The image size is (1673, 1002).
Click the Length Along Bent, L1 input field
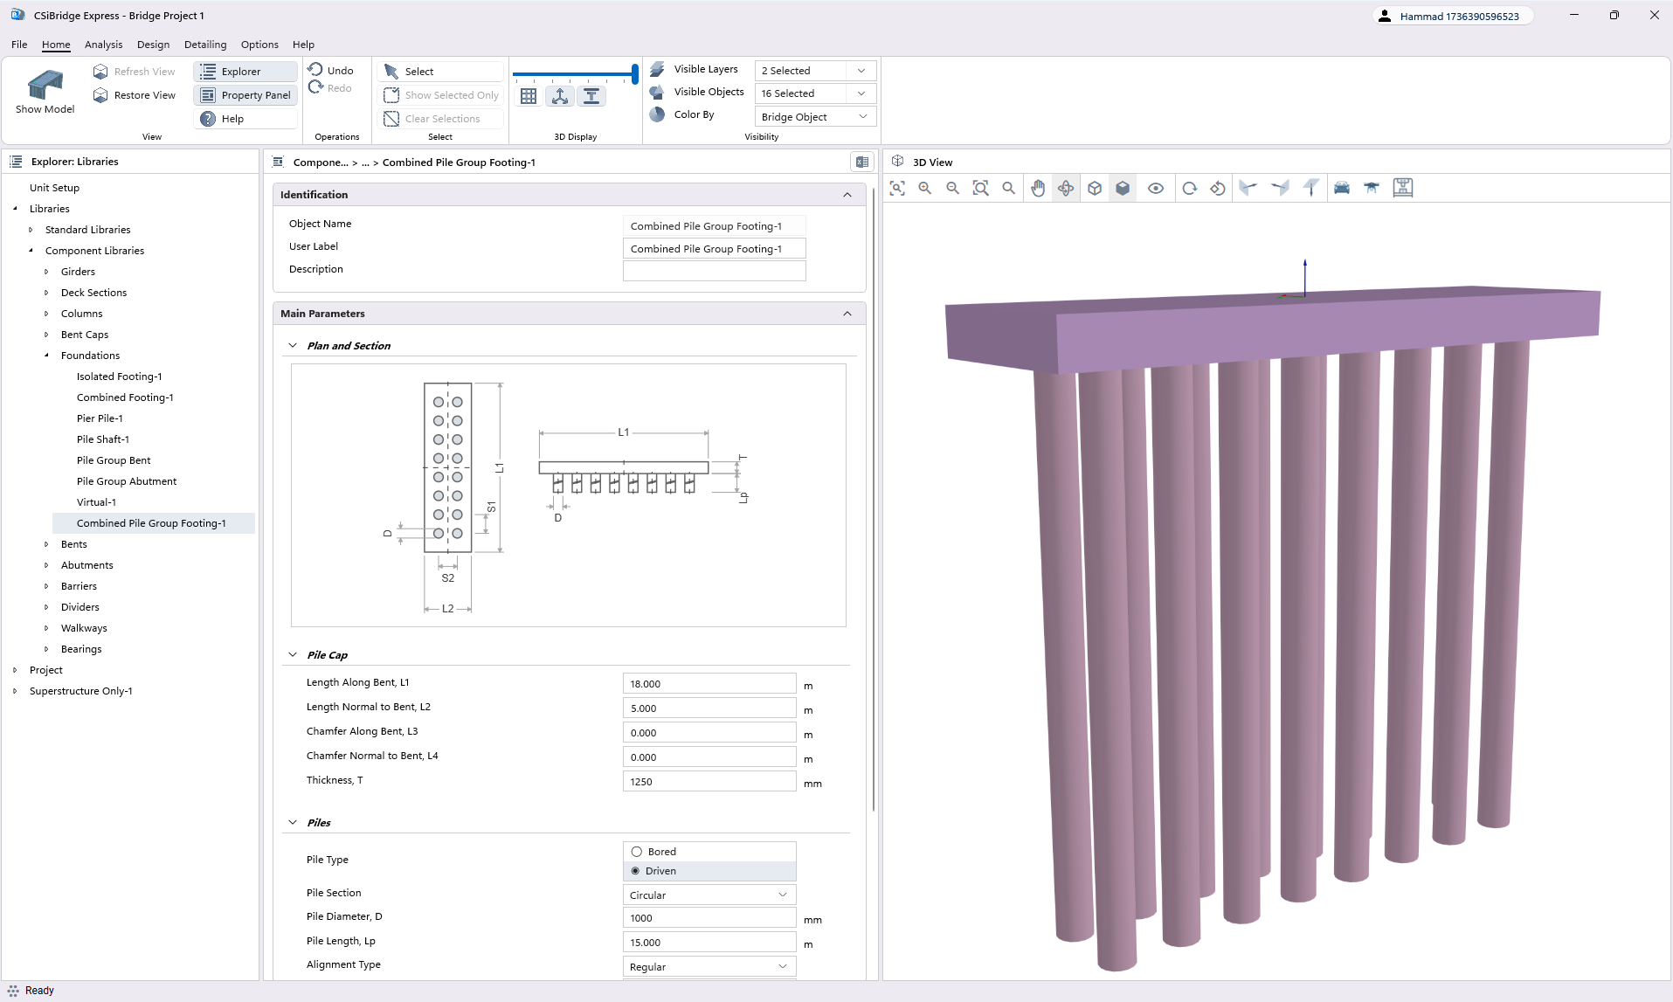[x=709, y=684]
